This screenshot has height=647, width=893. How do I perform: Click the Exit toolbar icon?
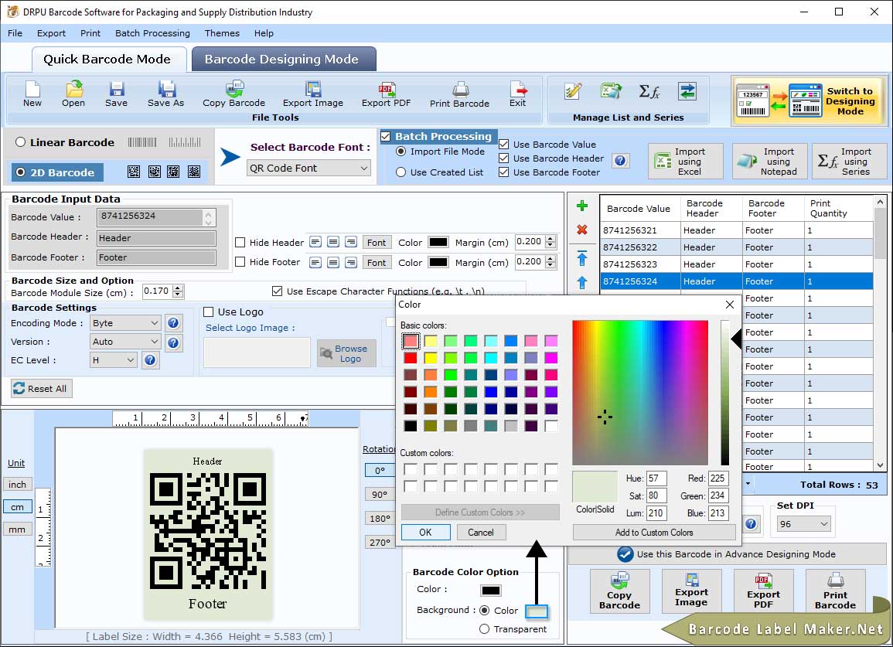(518, 94)
